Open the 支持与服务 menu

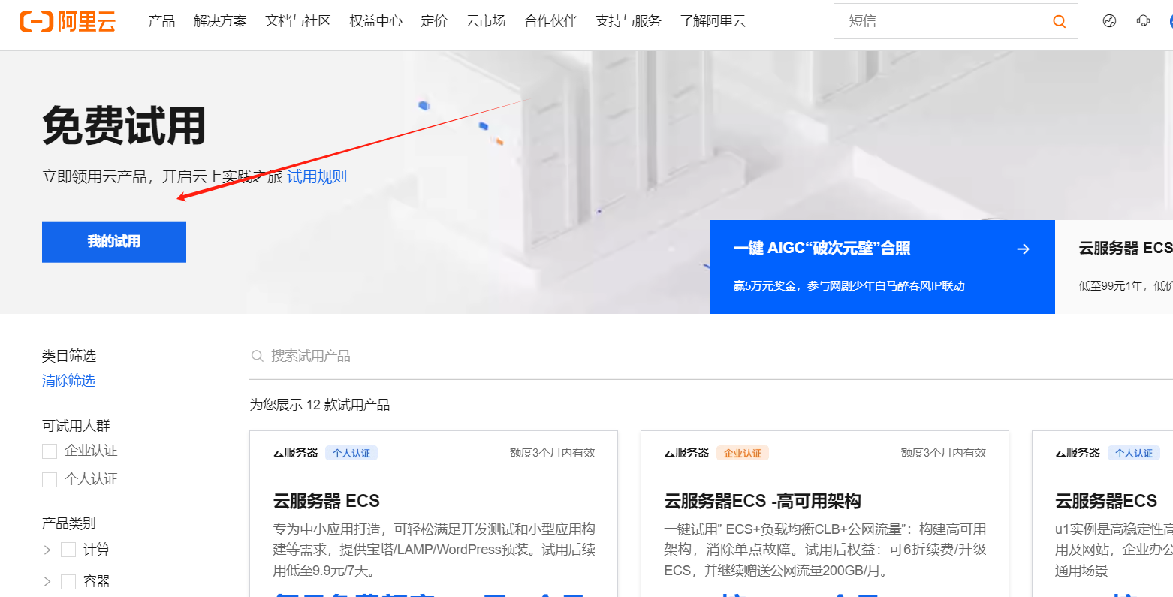(629, 21)
